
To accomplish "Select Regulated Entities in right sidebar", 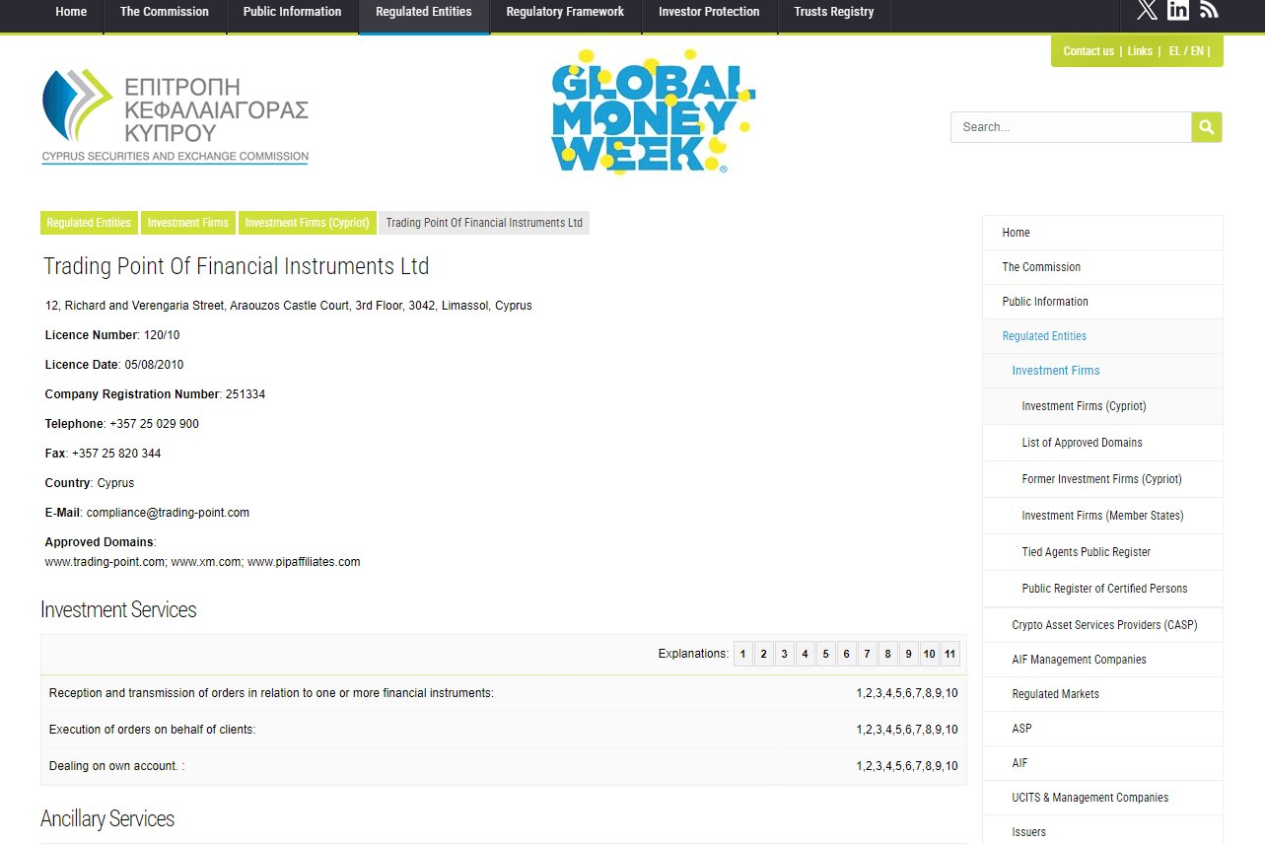I will coord(1102,336).
